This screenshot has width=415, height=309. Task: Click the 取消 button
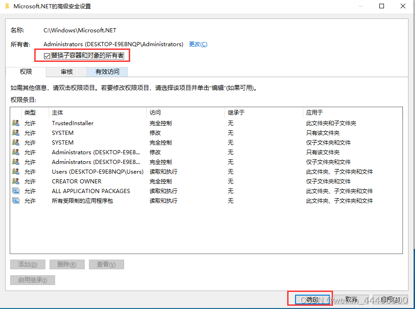(x=351, y=299)
